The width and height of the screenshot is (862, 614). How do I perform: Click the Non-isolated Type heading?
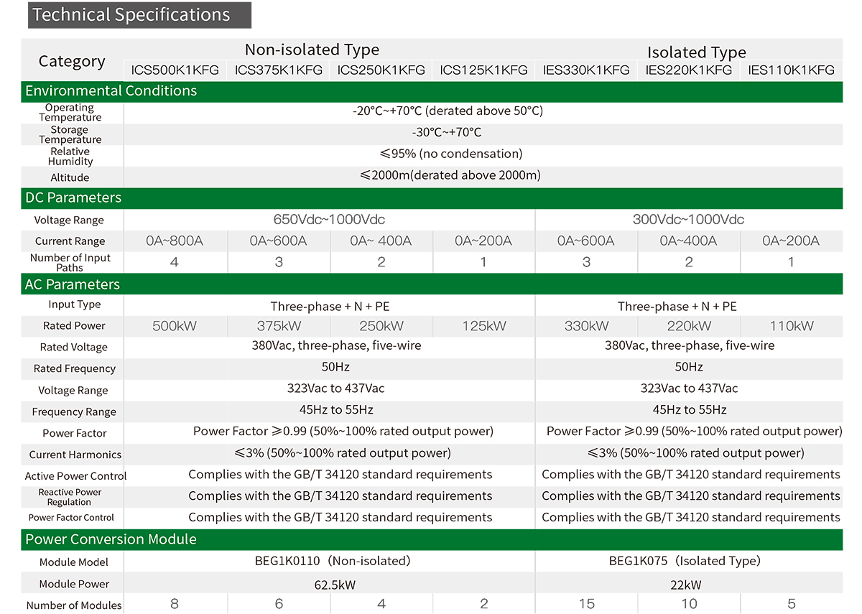point(312,50)
